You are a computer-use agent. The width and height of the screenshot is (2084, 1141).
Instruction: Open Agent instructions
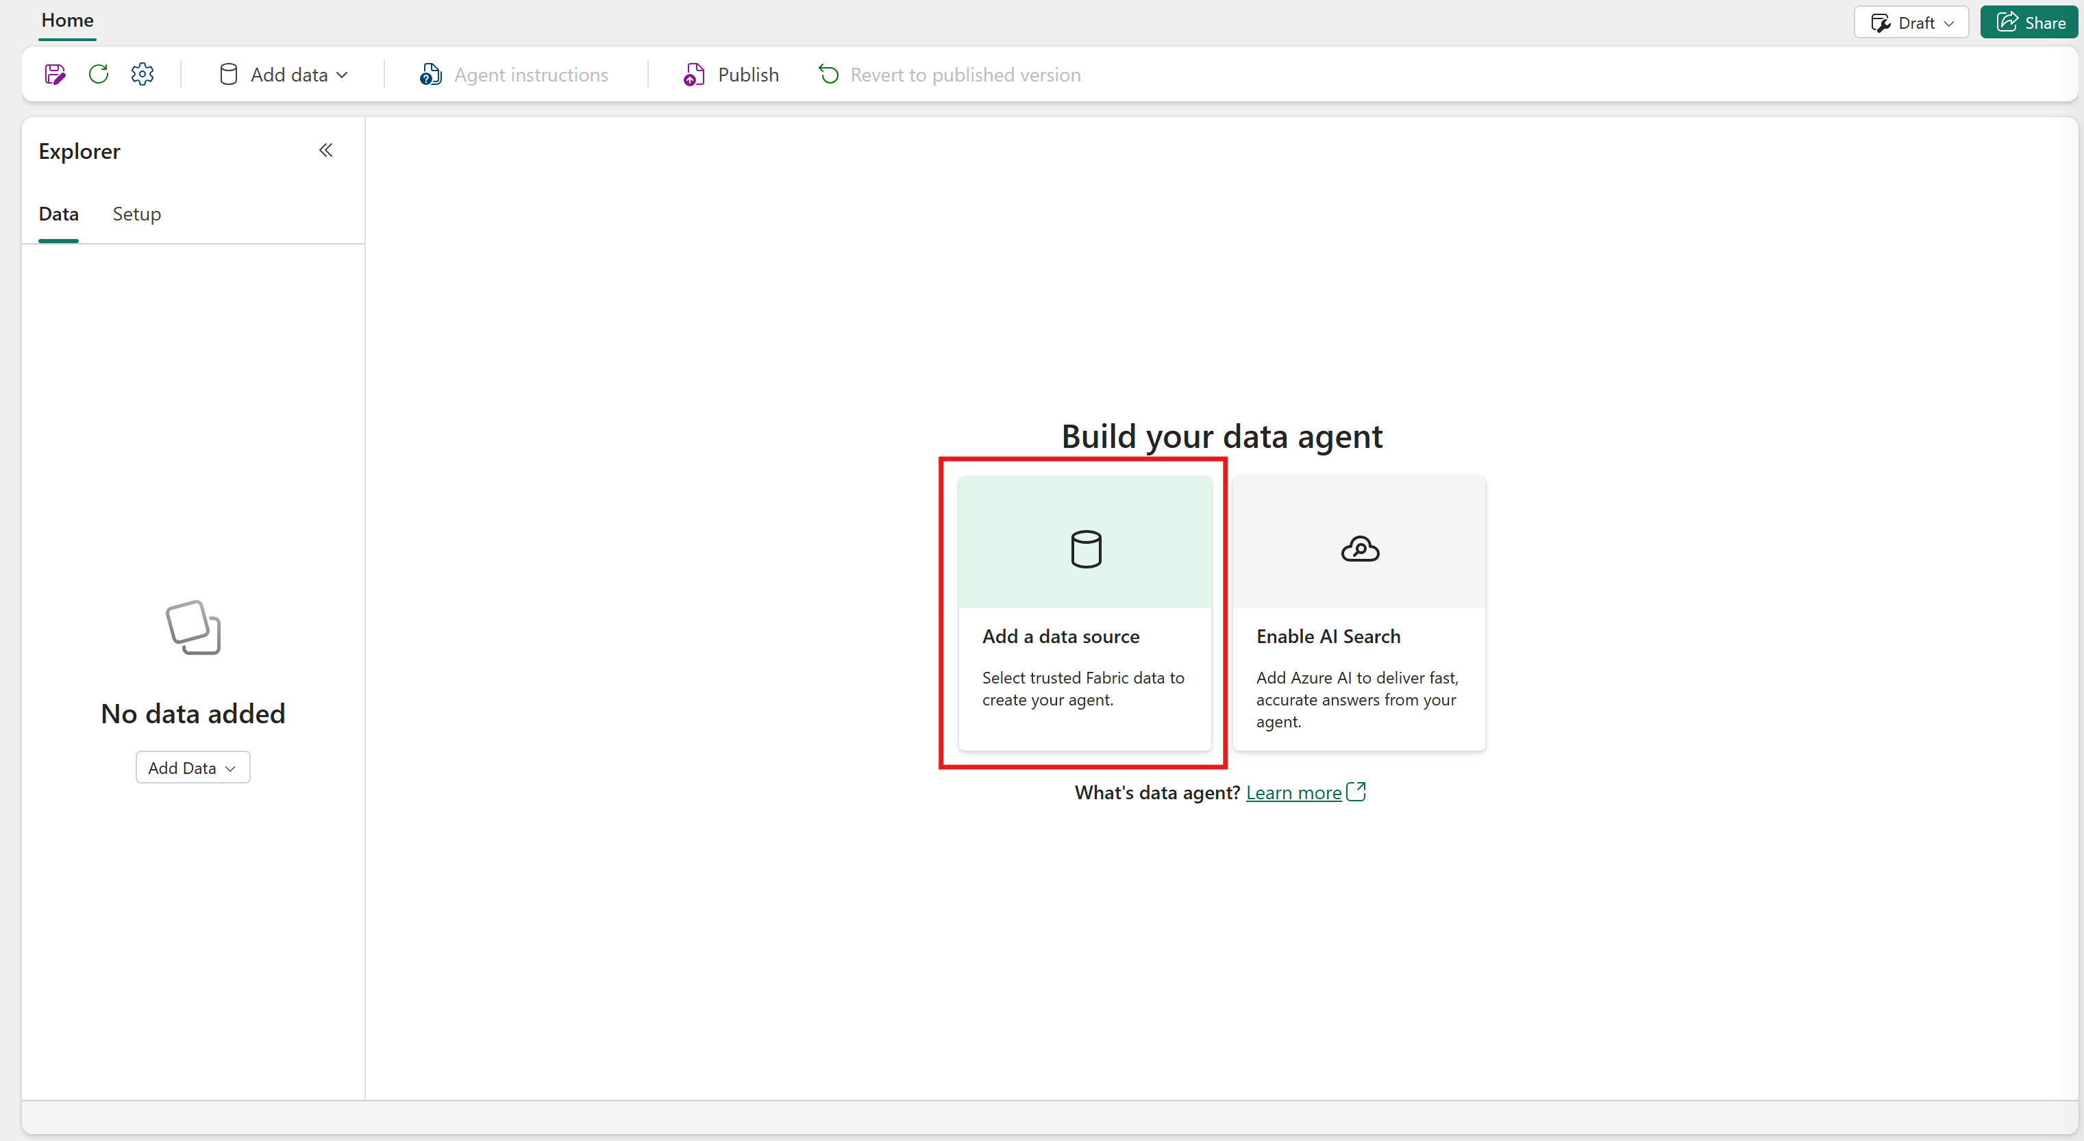[514, 75]
